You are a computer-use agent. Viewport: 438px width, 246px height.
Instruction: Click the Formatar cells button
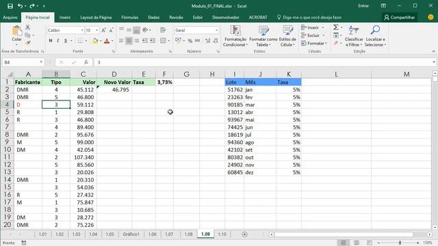314,43
